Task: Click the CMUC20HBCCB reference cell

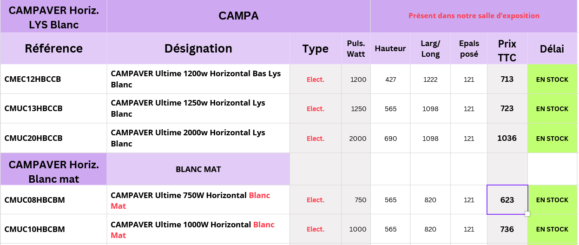Action: (53, 138)
